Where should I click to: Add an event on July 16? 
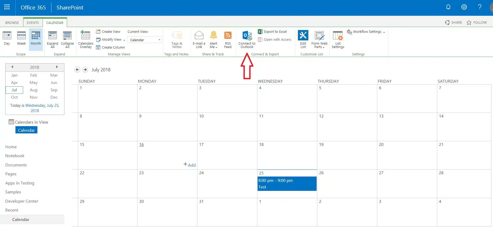[190, 165]
